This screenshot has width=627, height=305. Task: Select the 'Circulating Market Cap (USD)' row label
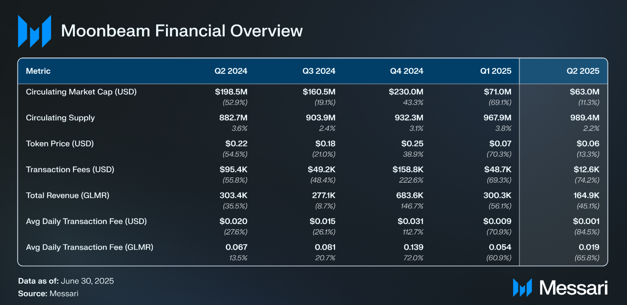pos(81,92)
